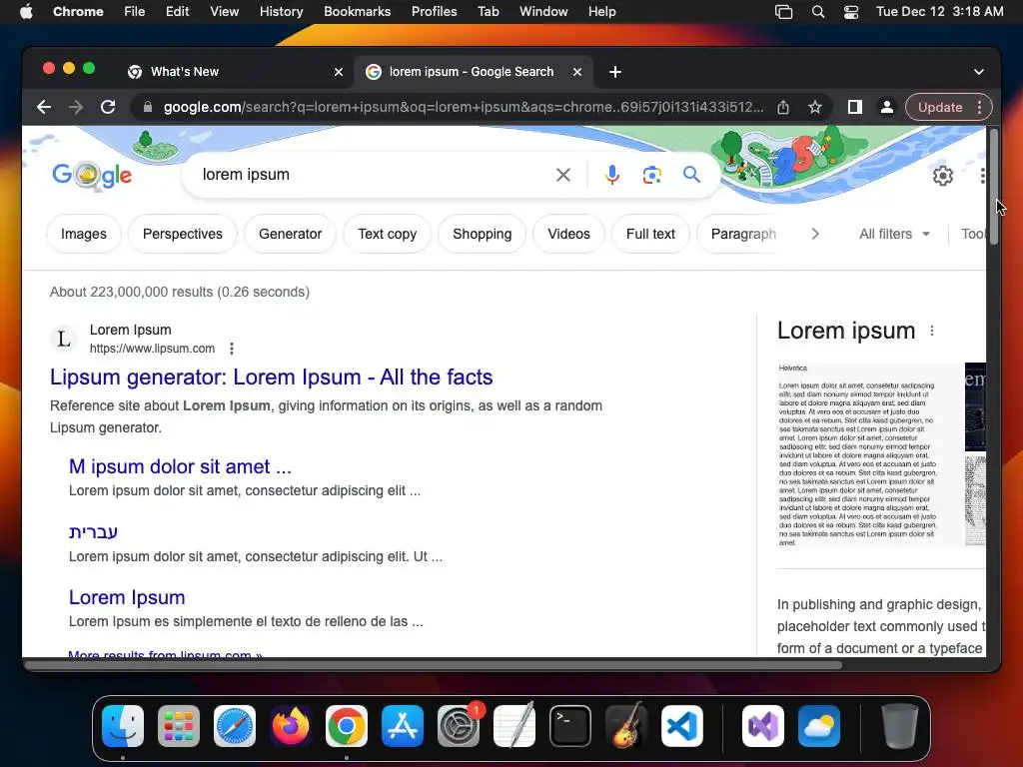
Task: Open M ipsum dolor sit amet link
Action: click(180, 467)
